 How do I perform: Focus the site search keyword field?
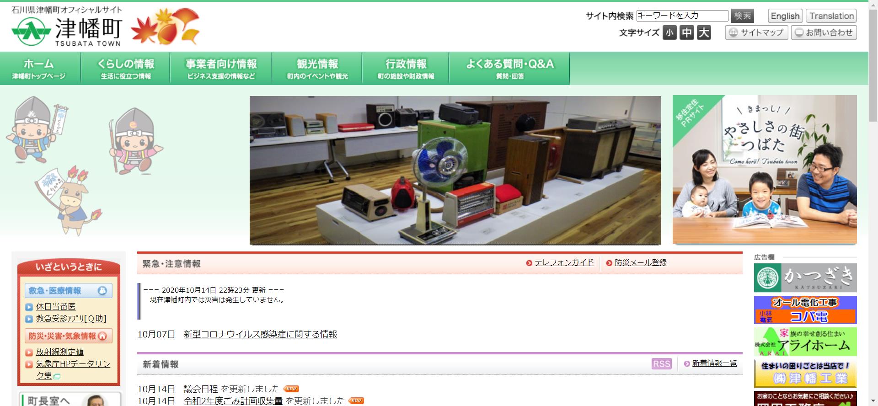[682, 16]
